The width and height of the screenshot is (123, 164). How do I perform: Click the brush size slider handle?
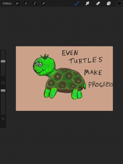tap(3, 61)
